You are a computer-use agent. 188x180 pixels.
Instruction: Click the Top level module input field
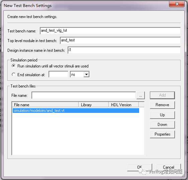click(120, 40)
